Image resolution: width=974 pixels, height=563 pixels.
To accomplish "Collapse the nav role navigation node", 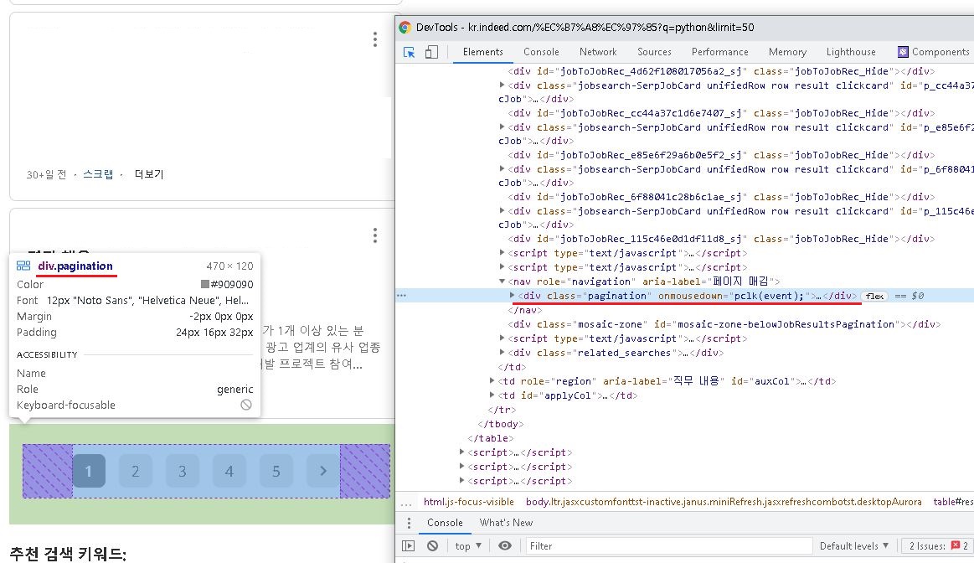I will (x=502, y=281).
